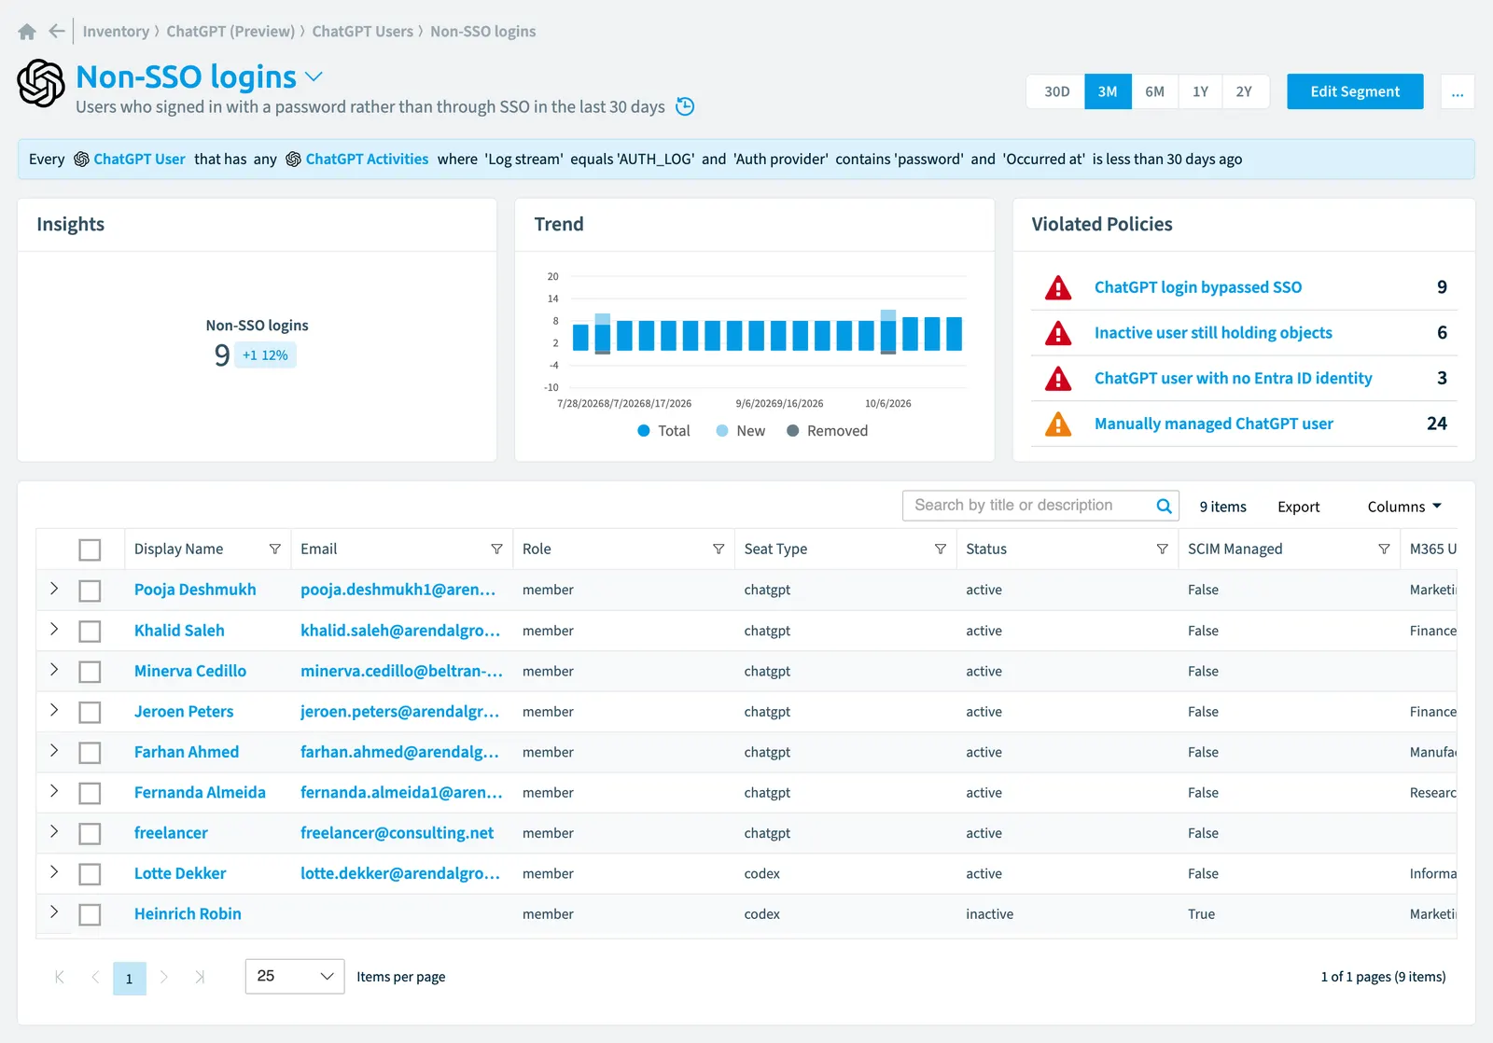This screenshot has height=1043, width=1493.
Task: Click the search magnifier icon
Action: (x=1164, y=506)
